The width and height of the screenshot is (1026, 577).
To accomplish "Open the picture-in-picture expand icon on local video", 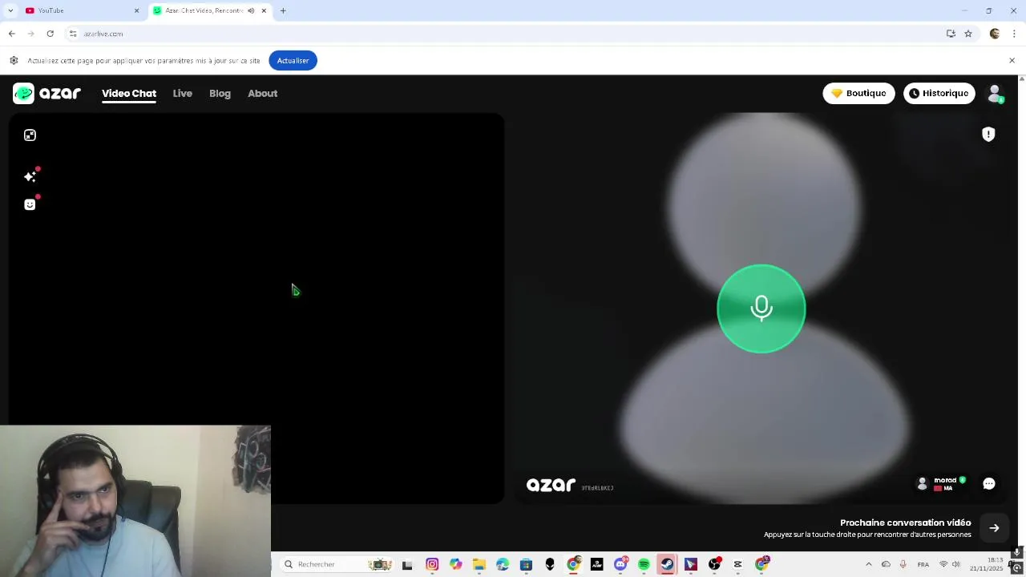I will coord(30,135).
